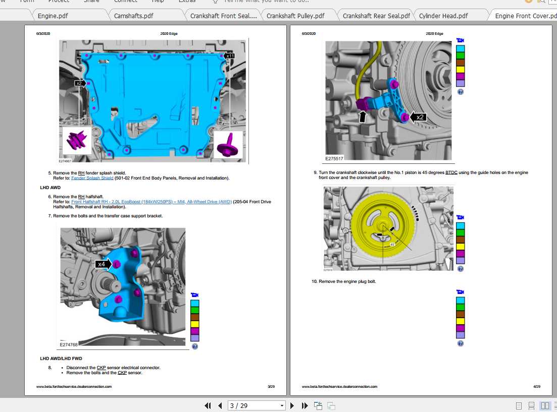Select single page view mode
Screen dimensions: 557x412
[x=519, y=405]
